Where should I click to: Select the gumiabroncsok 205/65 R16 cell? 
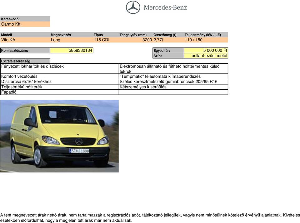pos(173,82)
